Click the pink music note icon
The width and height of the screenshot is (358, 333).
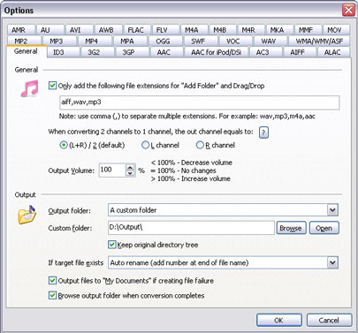29,88
